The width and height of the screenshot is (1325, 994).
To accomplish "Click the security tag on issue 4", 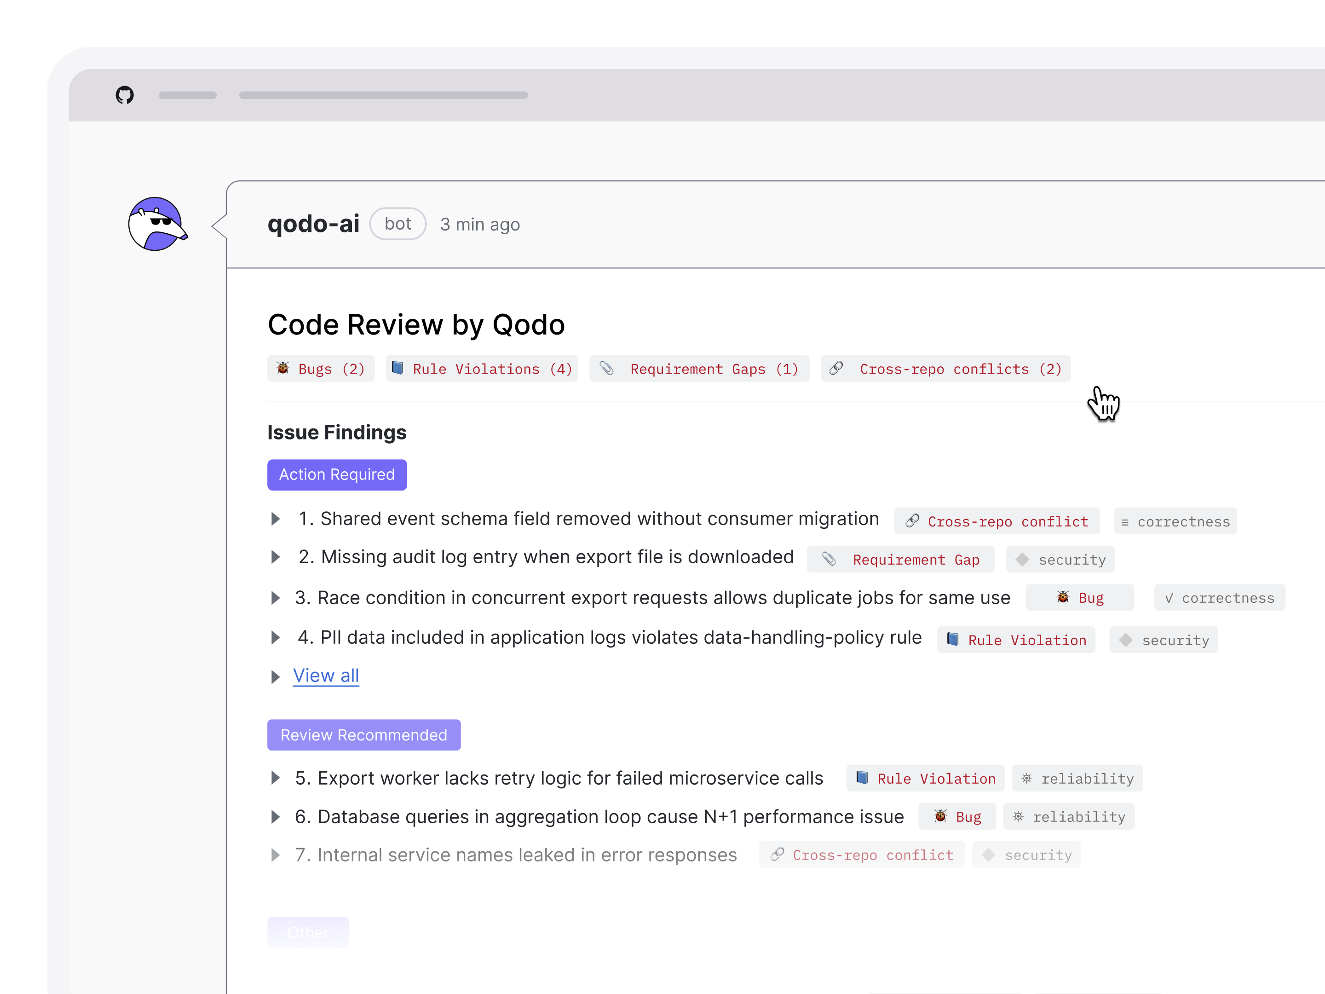I will [1163, 640].
